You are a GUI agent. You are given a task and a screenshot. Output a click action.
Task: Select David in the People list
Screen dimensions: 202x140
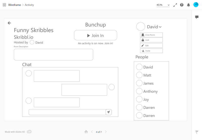tap(145, 67)
